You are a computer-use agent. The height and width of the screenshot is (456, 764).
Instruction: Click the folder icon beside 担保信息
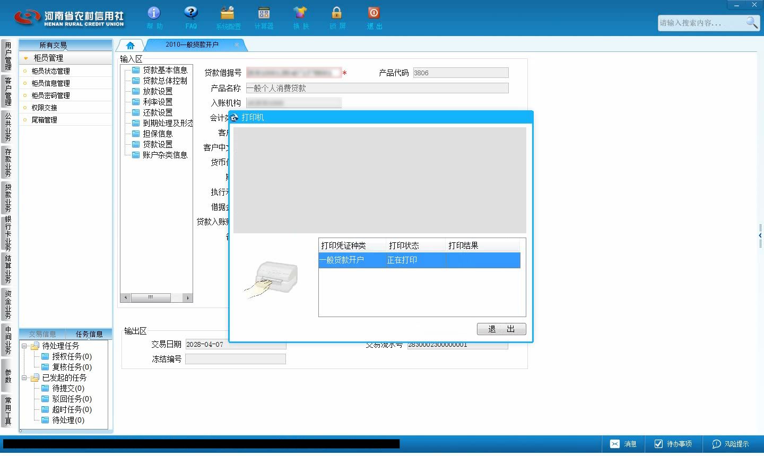(136, 134)
